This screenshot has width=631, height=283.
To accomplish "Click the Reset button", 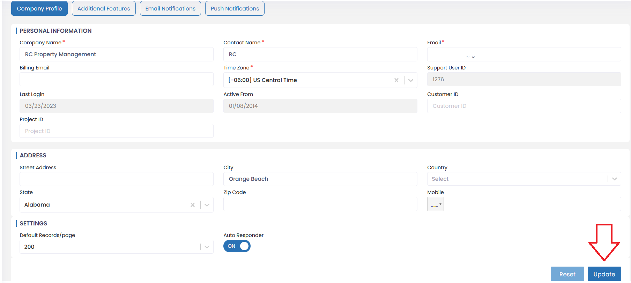I will coord(567,274).
